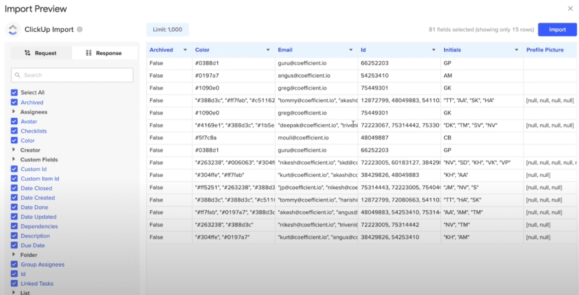Uncheck the Date Created checkbox
The image size is (579, 295).
click(14, 198)
